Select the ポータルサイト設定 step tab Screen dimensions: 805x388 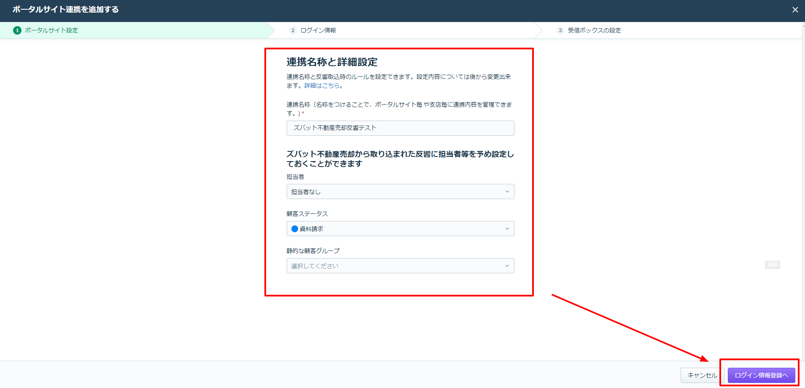click(51, 30)
